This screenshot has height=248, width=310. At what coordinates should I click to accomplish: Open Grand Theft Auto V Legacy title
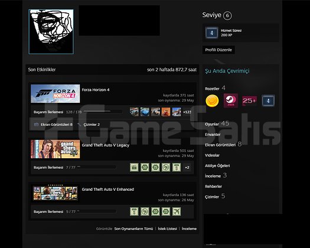pos(105,145)
